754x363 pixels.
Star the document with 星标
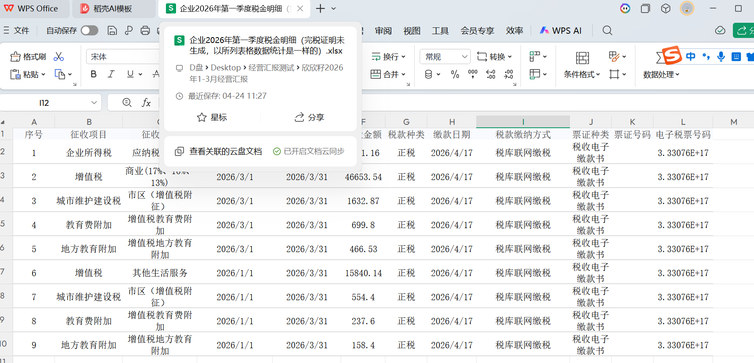coord(212,117)
